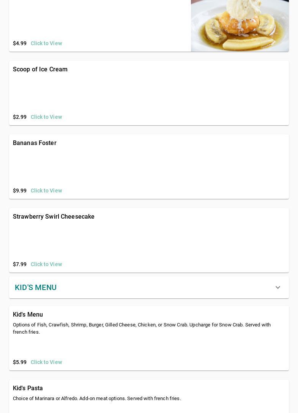Image resolution: width=298 pixels, height=413 pixels.
Task: Select the Scoop of Ice Cream title
Action: 40,69
